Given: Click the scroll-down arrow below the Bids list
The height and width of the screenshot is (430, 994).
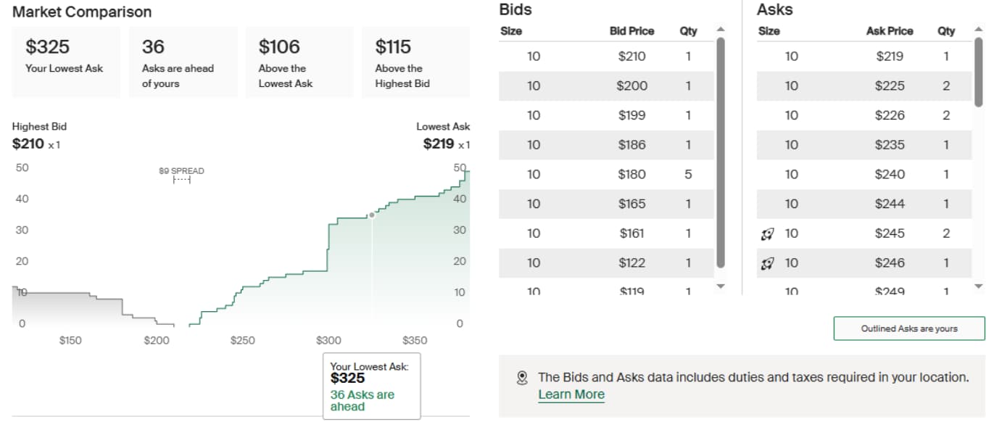Looking at the screenshot, I should 719,286.
